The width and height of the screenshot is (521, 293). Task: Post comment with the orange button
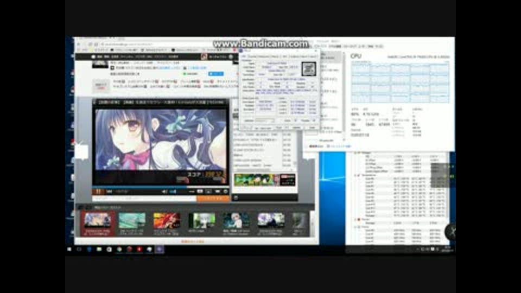point(213,199)
